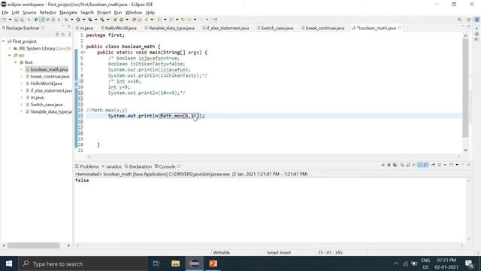Open the Declaration tab

138,166
